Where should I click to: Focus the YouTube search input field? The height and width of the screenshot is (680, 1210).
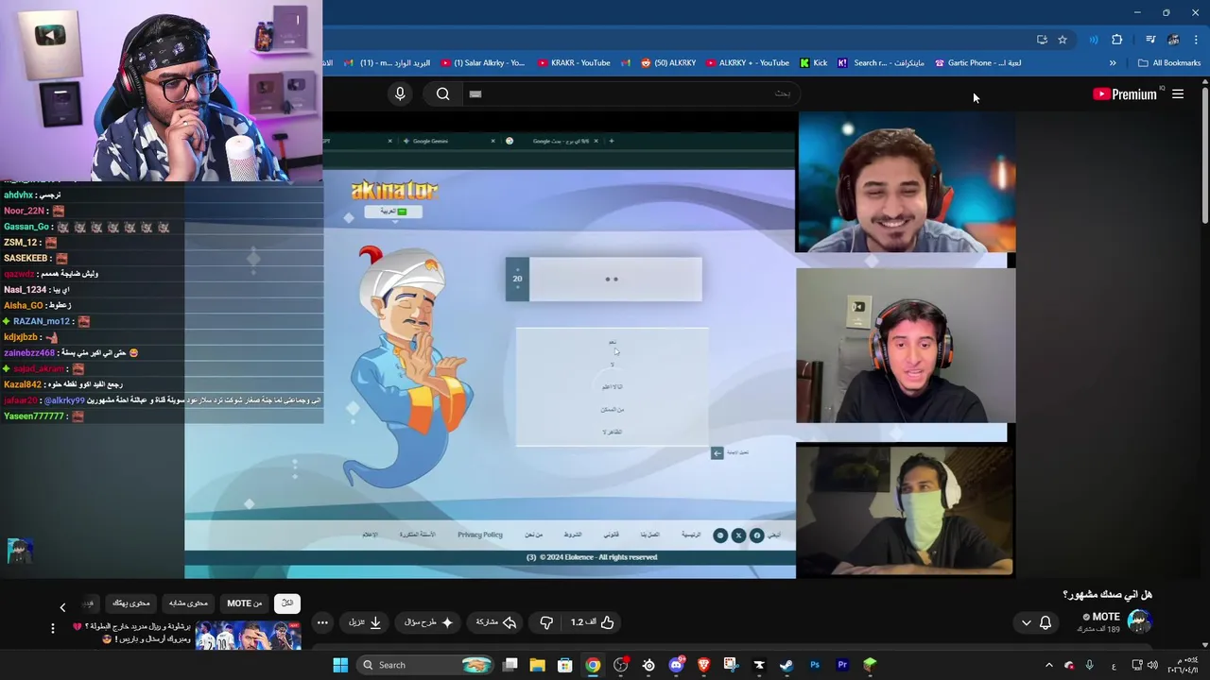633,93
